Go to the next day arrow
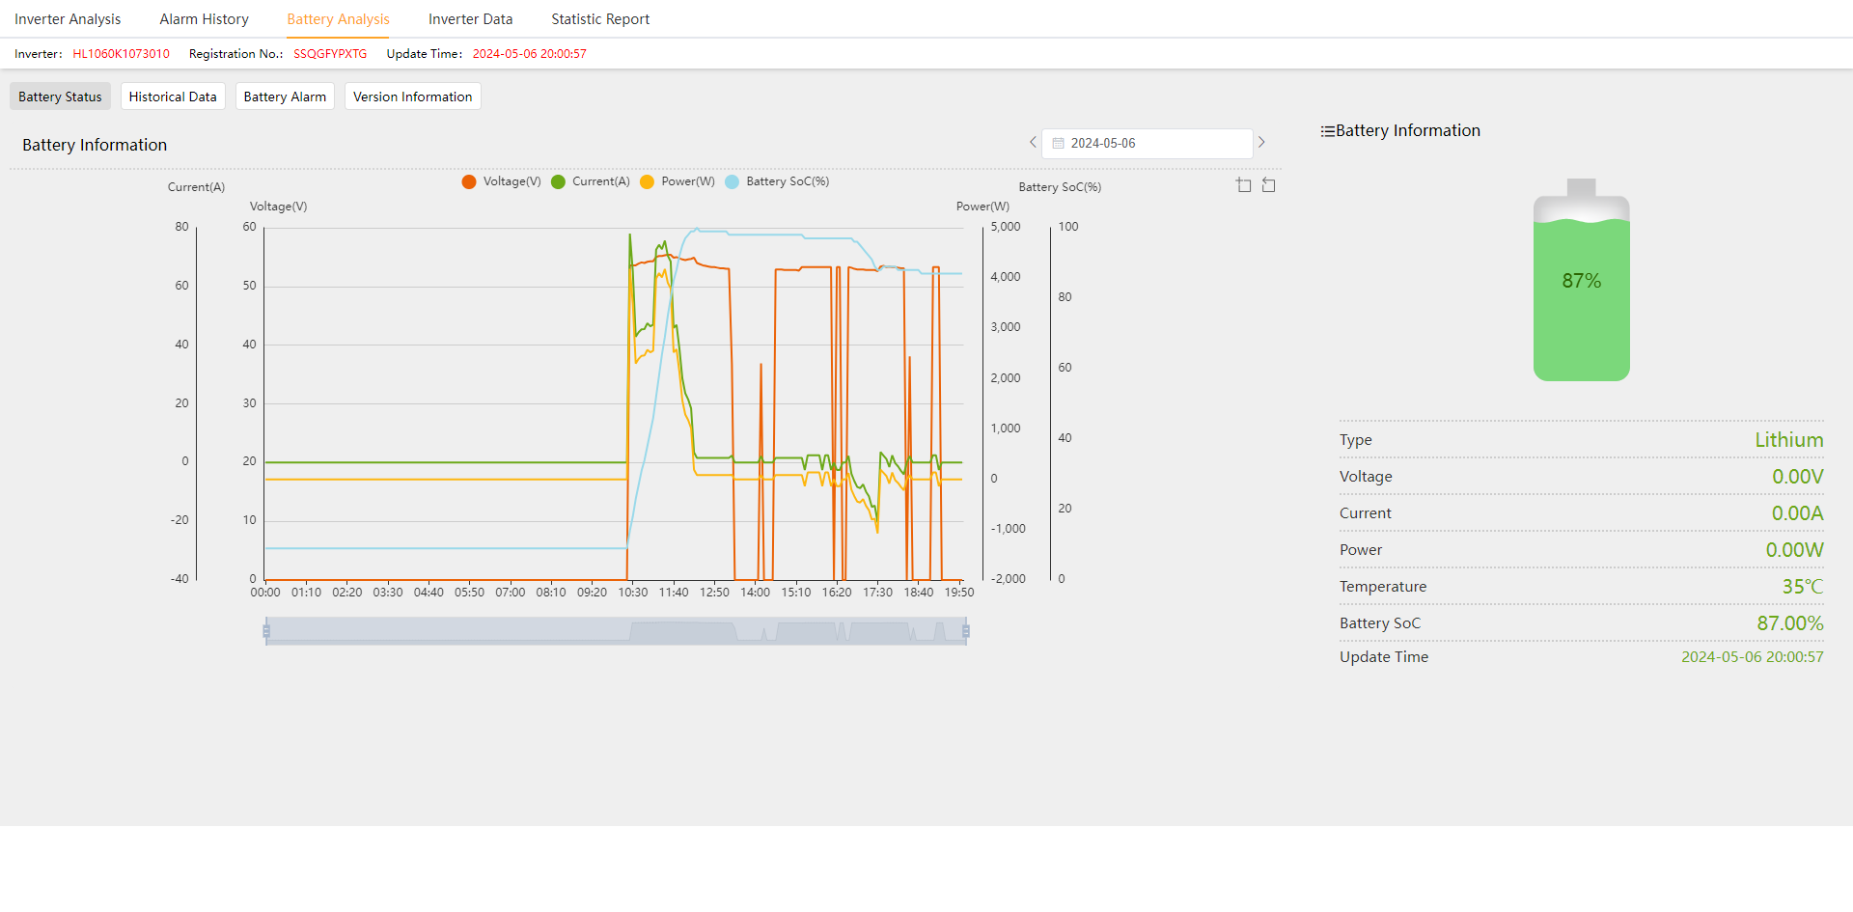The height and width of the screenshot is (912, 1853). coord(1260,143)
